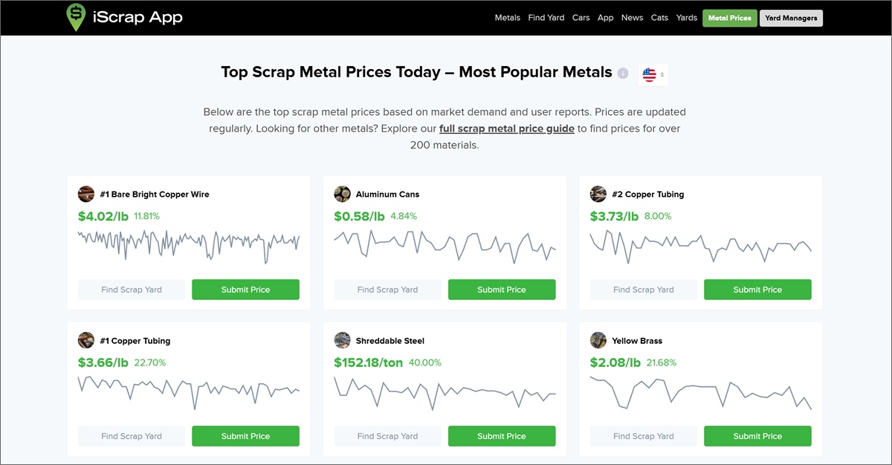Click the #2 Copper Tubing thumbnail icon
Viewport: 892px width, 465px height.
click(x=598, y=193)
